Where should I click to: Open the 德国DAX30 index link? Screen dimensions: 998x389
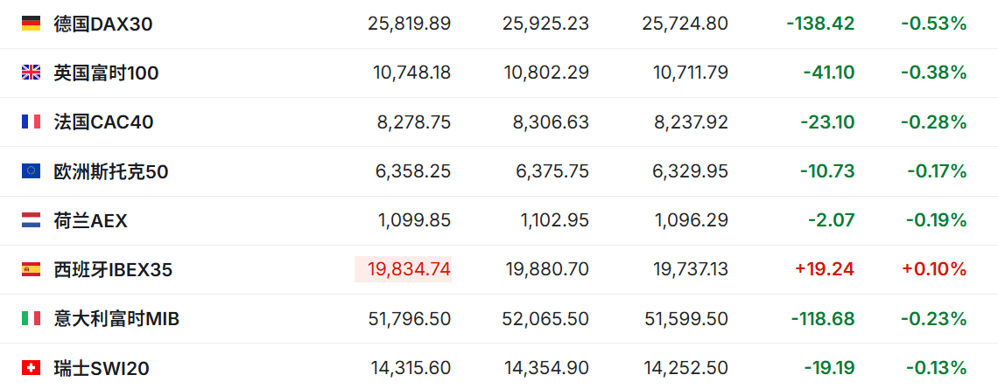click(103, 24)
